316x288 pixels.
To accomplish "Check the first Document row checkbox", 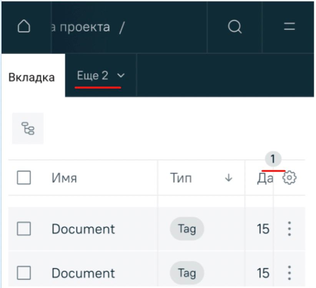I will coord(24,229).
